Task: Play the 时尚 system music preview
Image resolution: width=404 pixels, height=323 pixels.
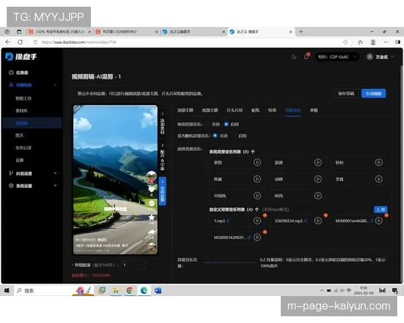Action: pyautogui.click(x=318, y=196)
